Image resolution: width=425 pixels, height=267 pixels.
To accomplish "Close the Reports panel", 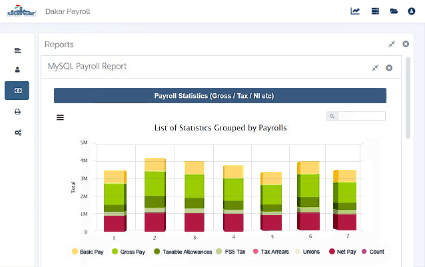I will pos(406,44).
